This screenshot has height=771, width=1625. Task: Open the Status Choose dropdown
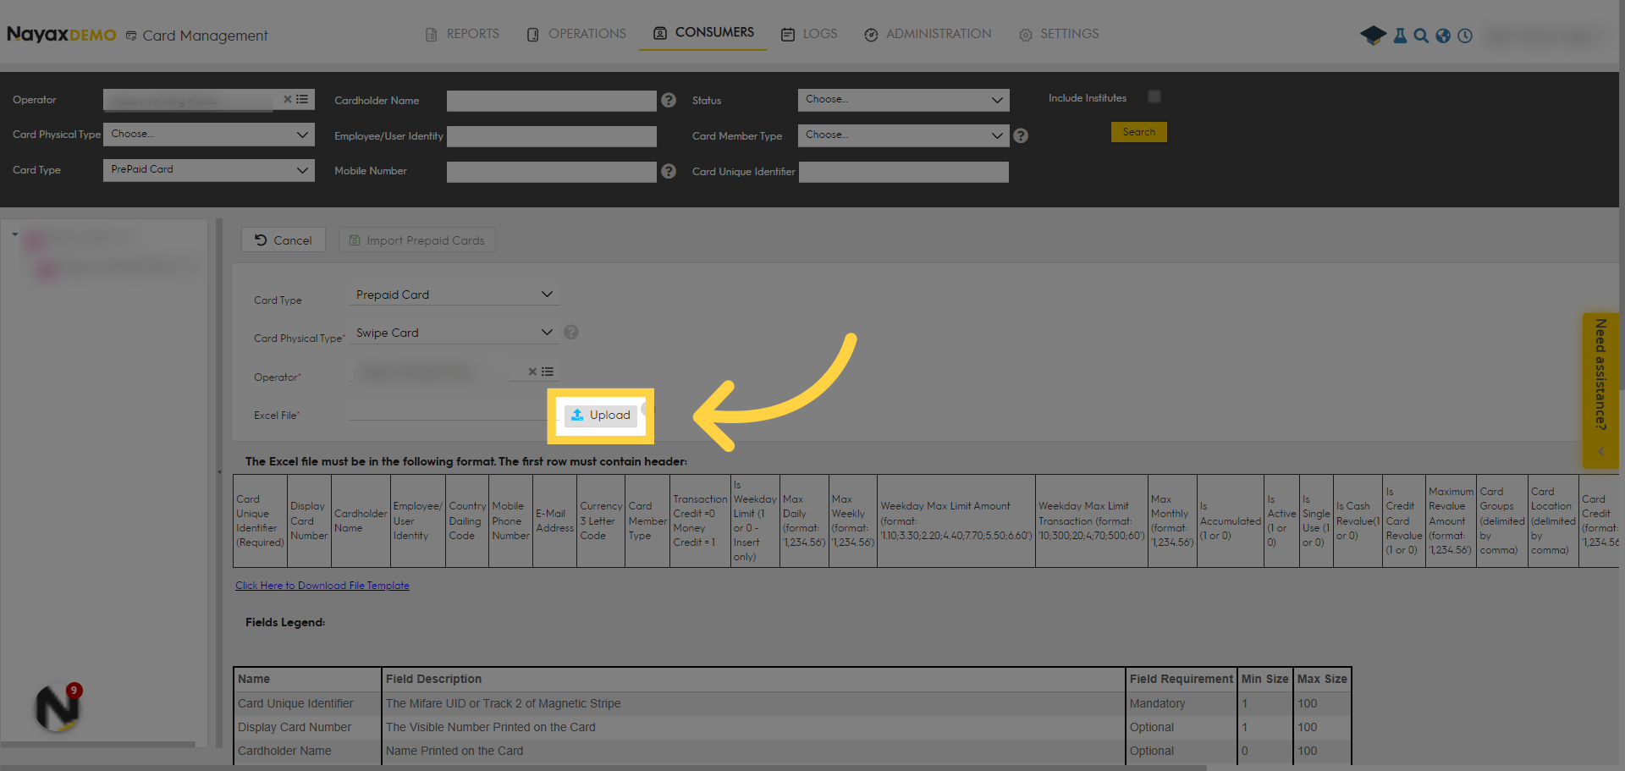pyautogui.click(x=904, y=100)
